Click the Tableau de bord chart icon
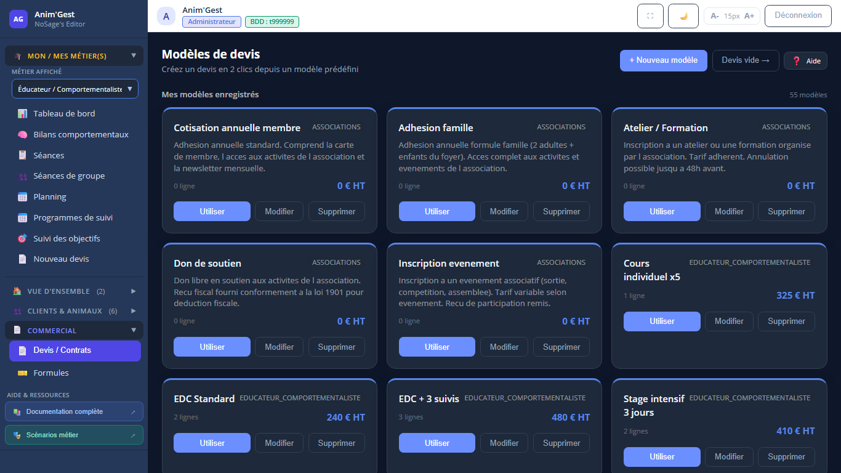Image resolution: width=841 pixels, height=473 pixels. tap(23, 114)
